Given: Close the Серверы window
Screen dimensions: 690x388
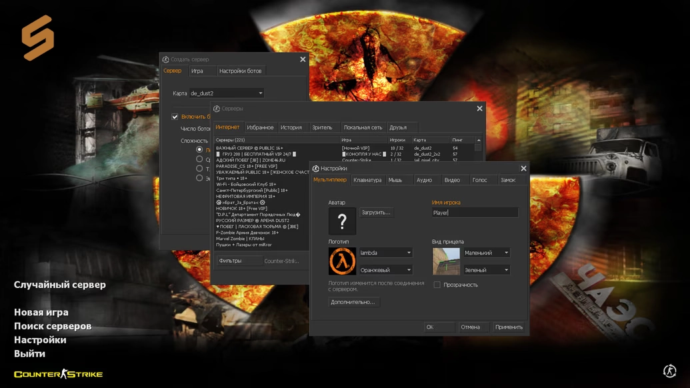Looking at the screenshot, I should pyautogui.click(x=479, y=109).
